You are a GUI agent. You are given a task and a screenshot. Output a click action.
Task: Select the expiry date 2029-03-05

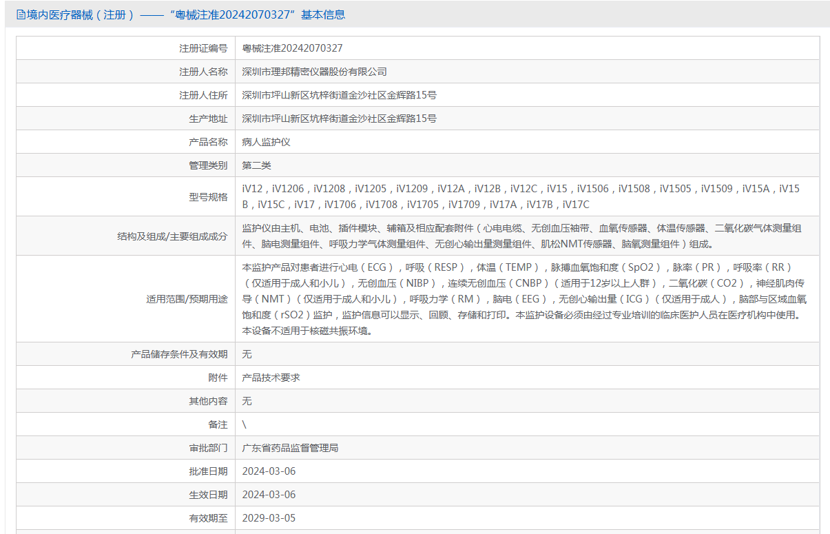coord(269,518)
